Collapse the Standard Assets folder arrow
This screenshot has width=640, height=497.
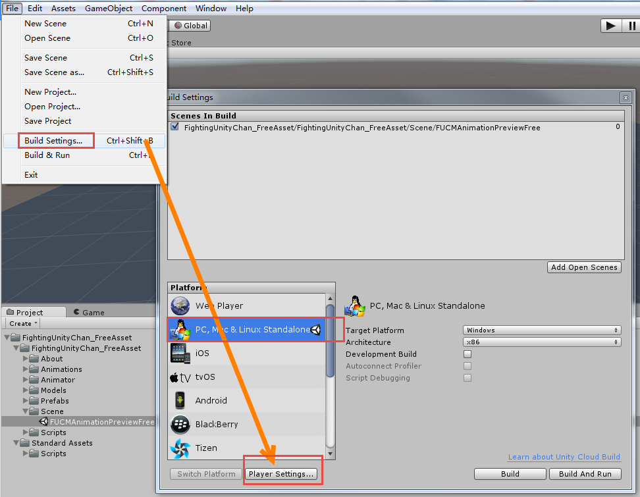(x=16, y=443)
